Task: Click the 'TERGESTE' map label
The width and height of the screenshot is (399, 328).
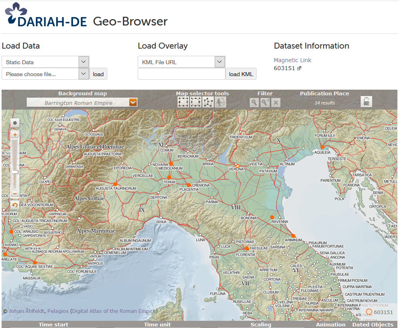Action: pyautogui.click(x=337, y=159)
